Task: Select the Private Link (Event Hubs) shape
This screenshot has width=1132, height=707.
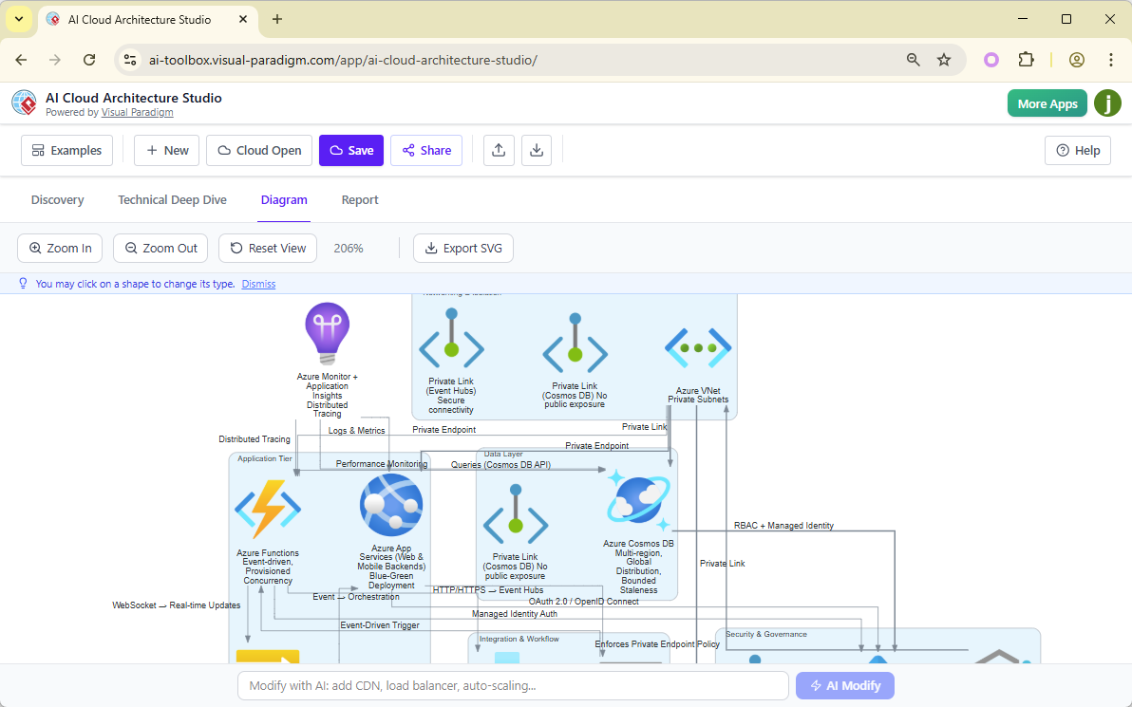Action: pyautogui.click(x=451, y=348)
